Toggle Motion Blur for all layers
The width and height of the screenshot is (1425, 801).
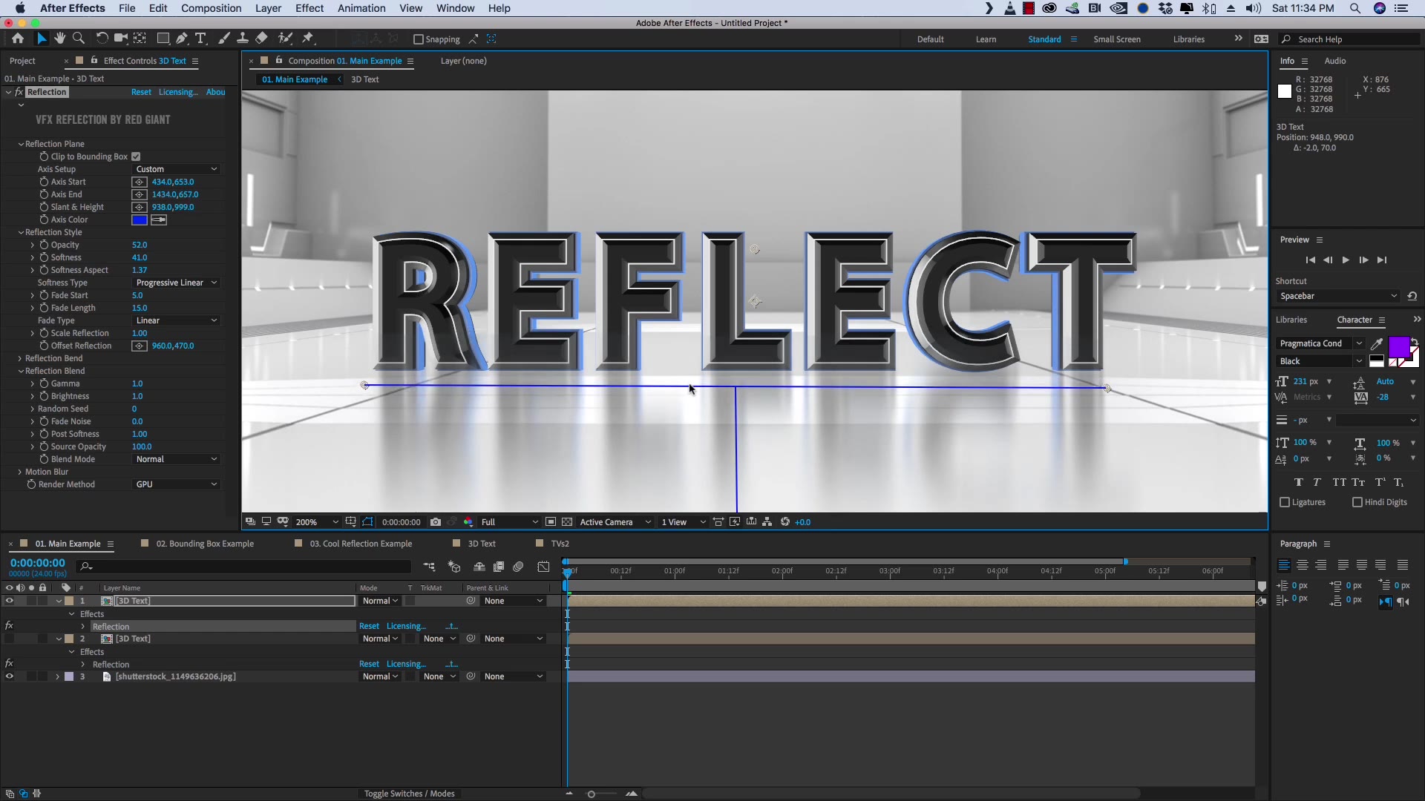tap(518, 567)
